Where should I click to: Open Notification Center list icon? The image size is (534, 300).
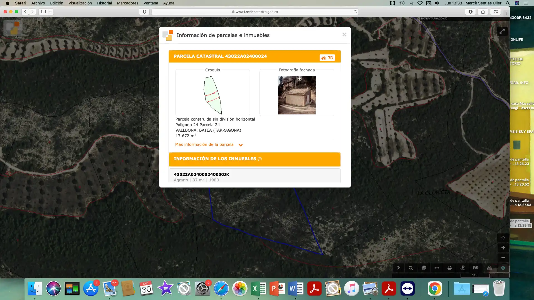tap(525, 3)
